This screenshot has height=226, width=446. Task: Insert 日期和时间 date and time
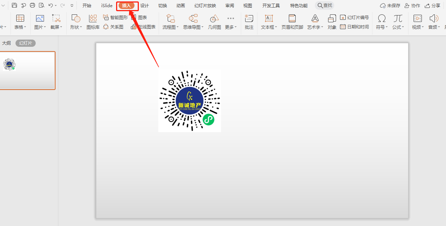pos(354,27)
